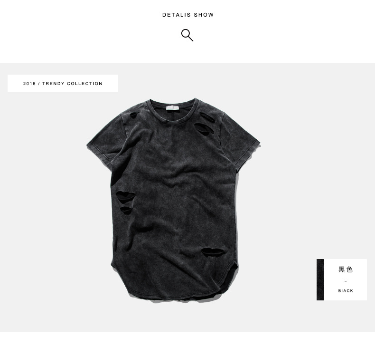This screenshot has width=375, height=337.
Task: Click the black t-shirt product image center
Action: click(x=174, y=200)
